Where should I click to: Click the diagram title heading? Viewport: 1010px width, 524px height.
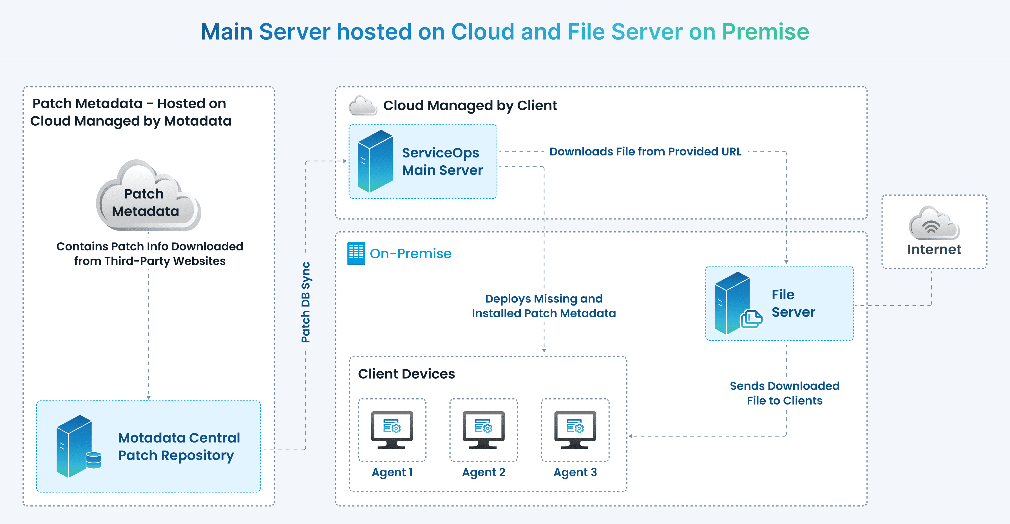point(505,31)
